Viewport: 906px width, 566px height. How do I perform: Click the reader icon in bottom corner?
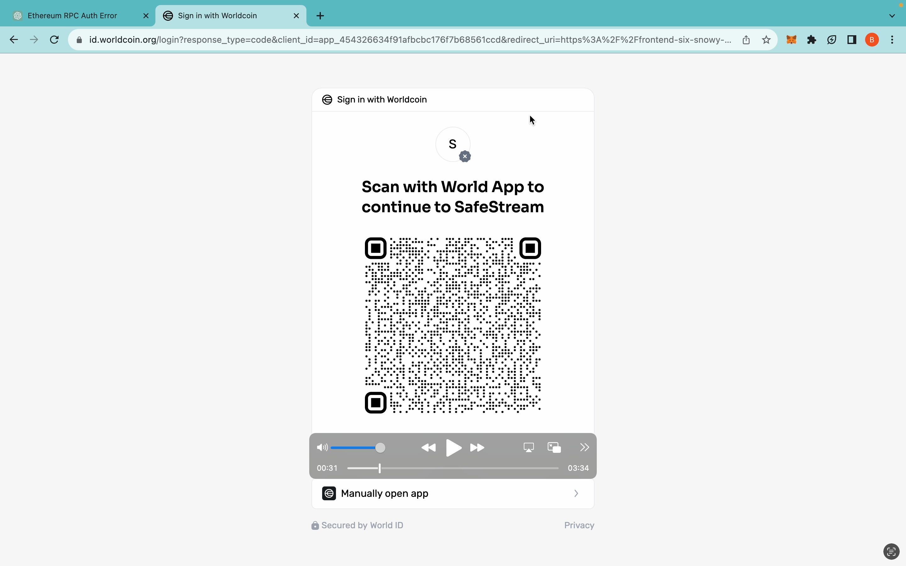click(892, 552)
